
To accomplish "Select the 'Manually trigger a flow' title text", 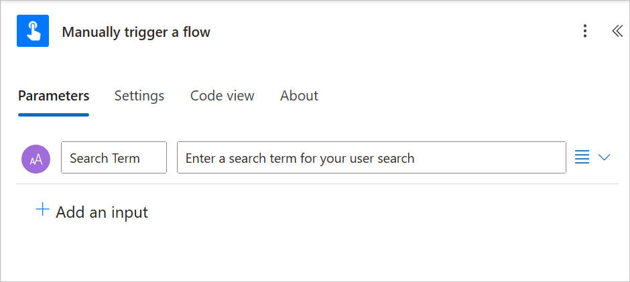I will [x=136, y=32].
